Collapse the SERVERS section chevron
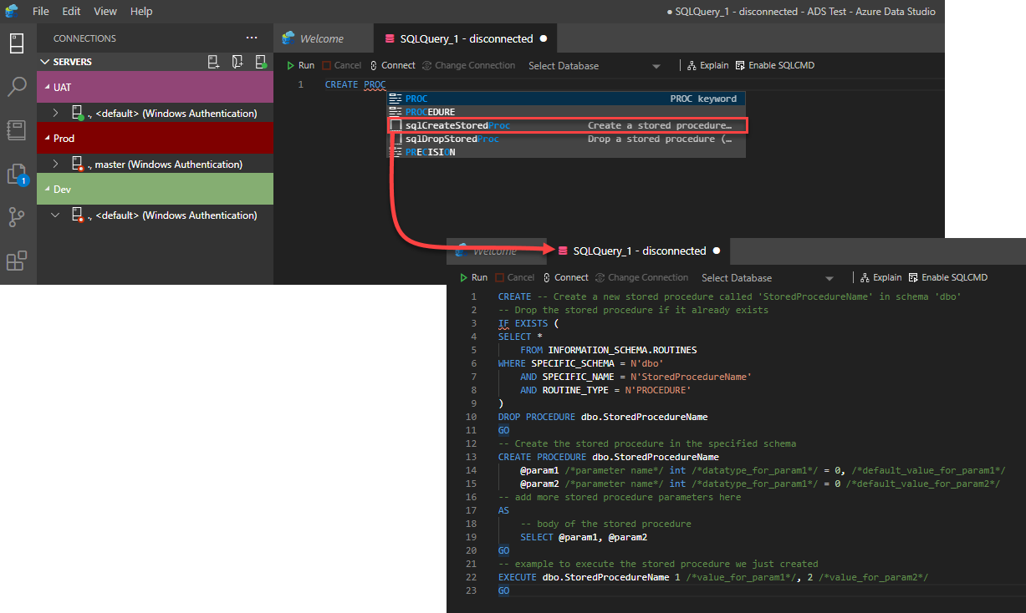 [x=45, y=62]
